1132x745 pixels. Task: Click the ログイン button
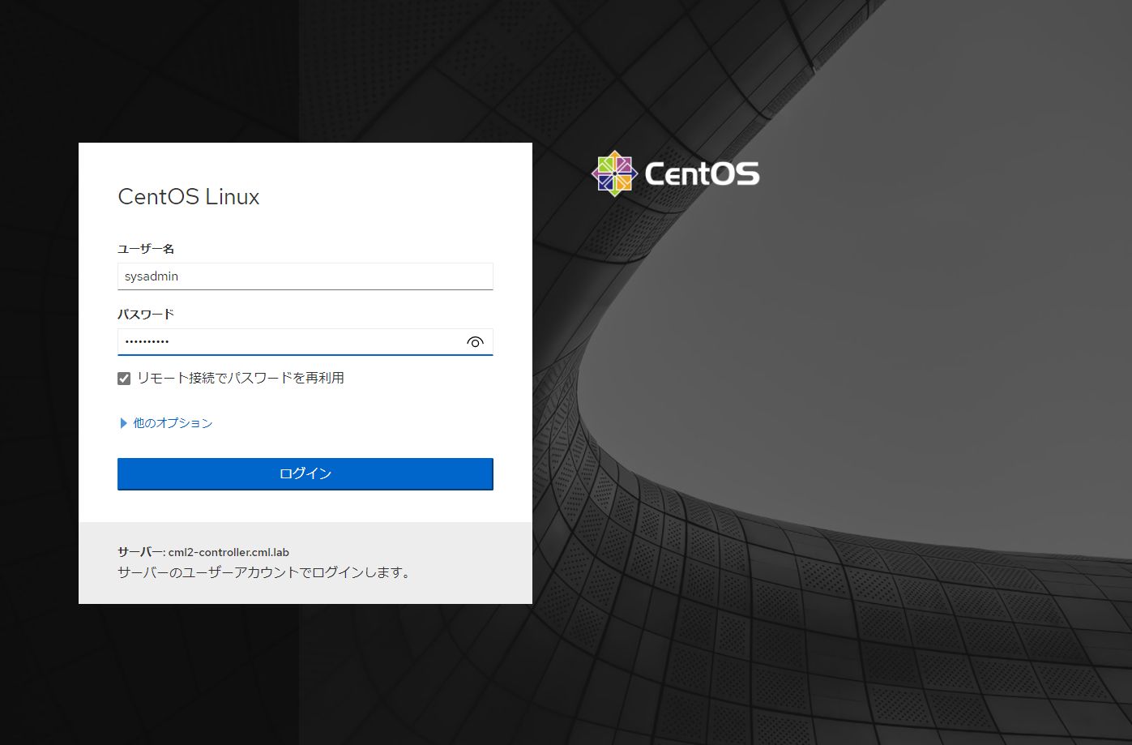click(305, 474)
